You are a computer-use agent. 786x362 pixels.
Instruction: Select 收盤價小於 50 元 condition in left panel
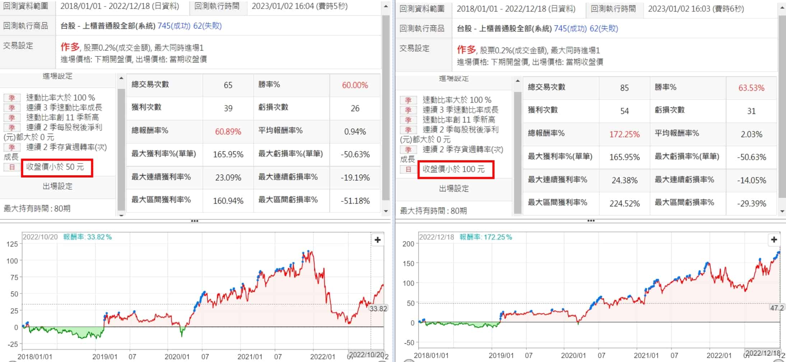(x=55, y=167)
